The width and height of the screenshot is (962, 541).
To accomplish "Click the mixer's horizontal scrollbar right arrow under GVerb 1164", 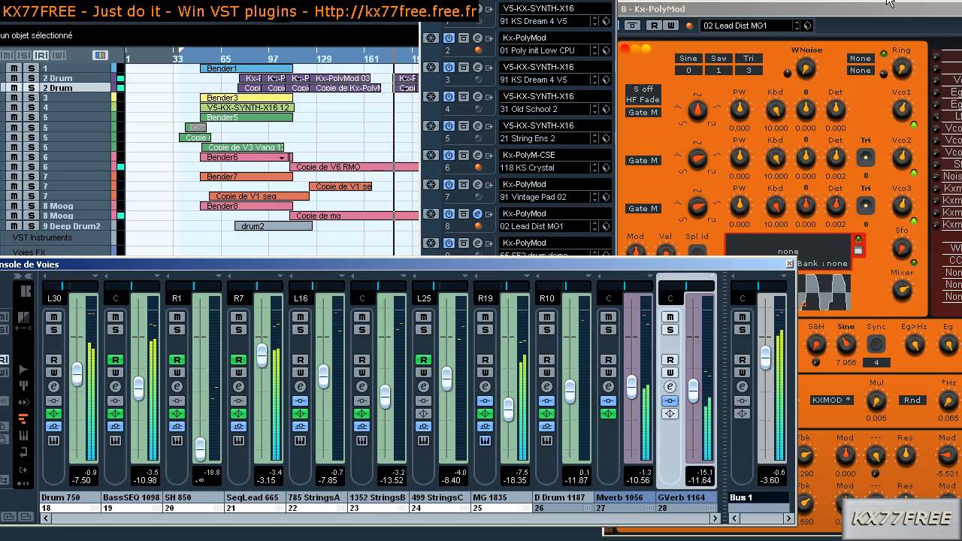I will pos(715,518).
